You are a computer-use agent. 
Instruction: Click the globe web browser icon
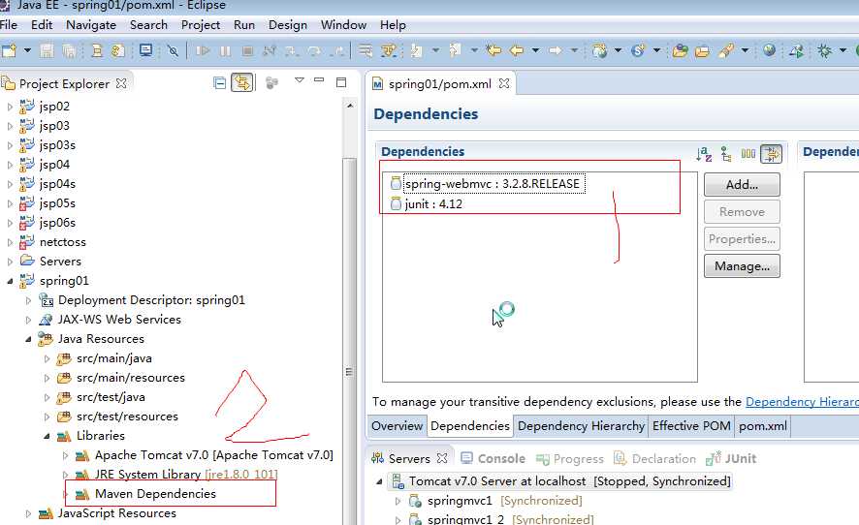pos(769,50)
